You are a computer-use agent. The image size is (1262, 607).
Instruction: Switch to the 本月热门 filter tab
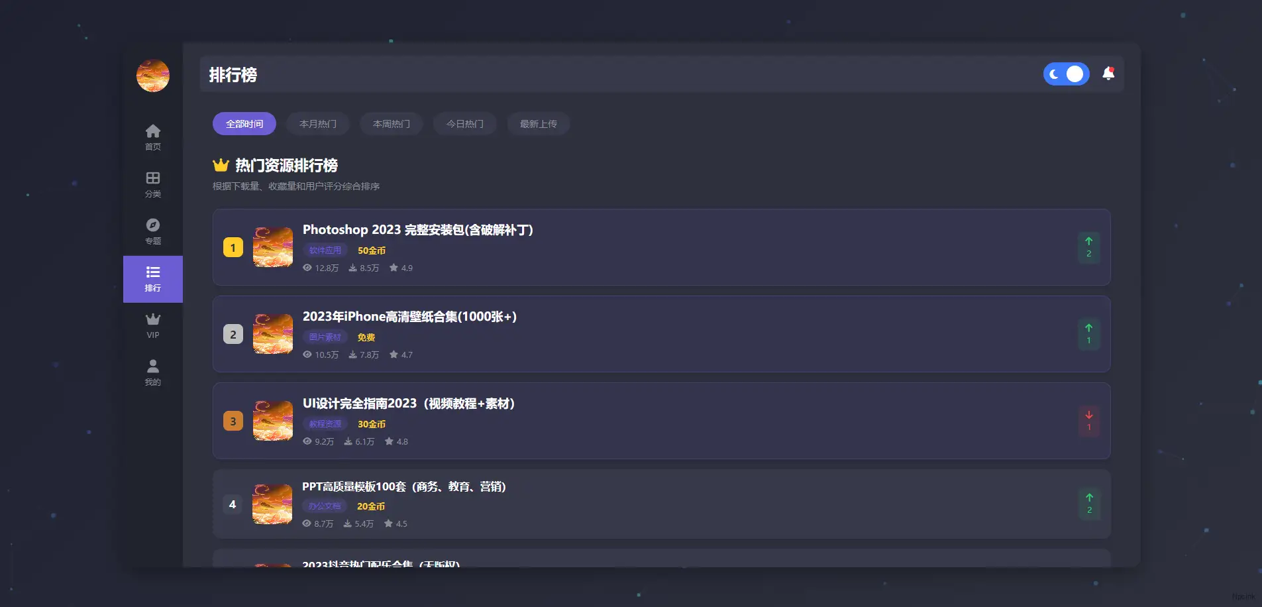pyautogui.click(x=317, y=124)
